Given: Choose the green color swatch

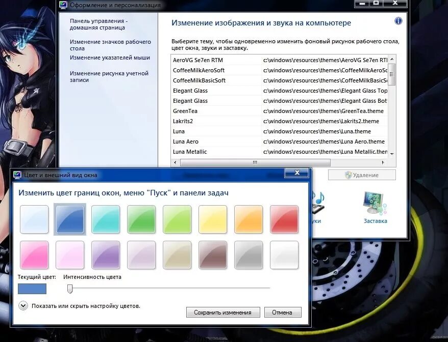Looking at the screenshot, I should click(141, 219).
